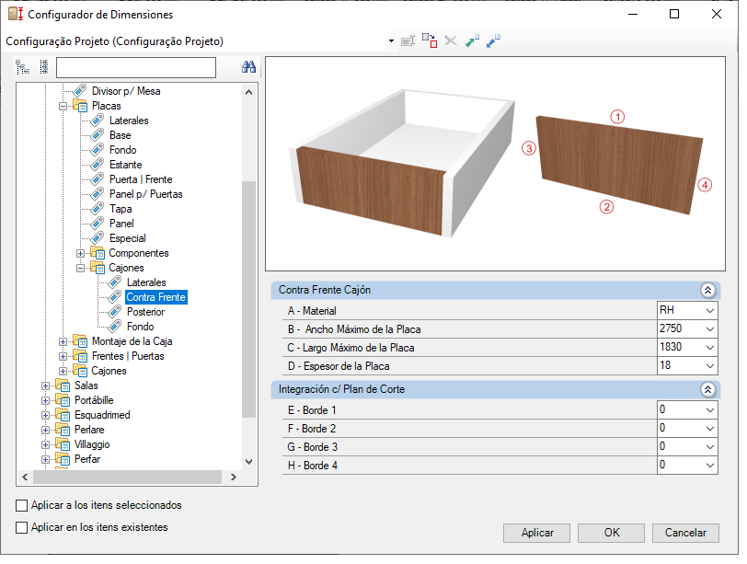The image size is (747, 564).
Task: Click the horizontal scrollbar left arrow
Action: [25, 478]
